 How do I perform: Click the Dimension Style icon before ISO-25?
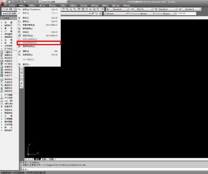(x=132, y=9)
